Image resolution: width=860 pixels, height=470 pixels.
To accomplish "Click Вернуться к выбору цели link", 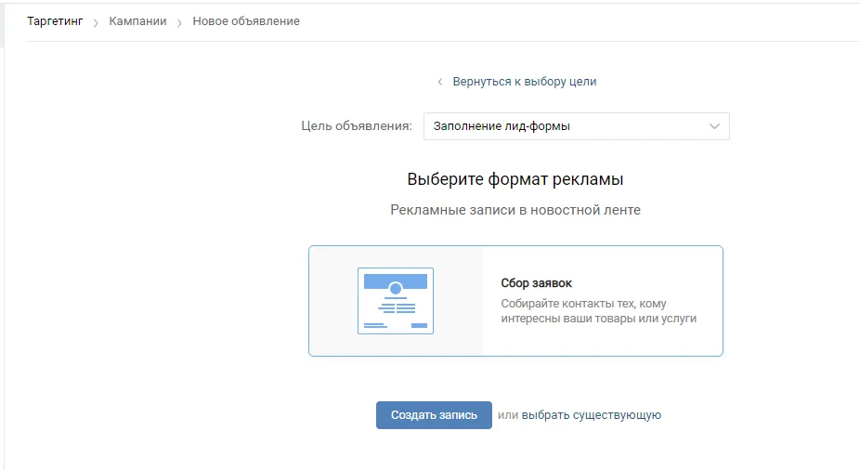I will (525, 82).
